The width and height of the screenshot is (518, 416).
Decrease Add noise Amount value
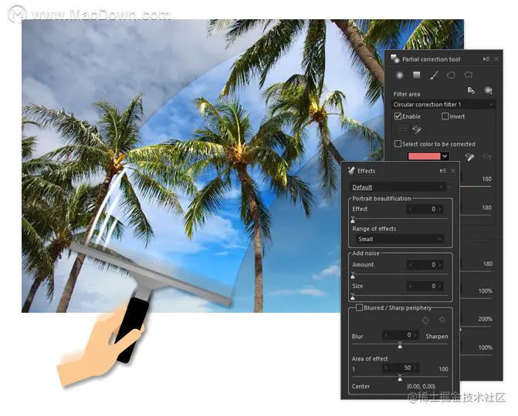tap(410, 265)
